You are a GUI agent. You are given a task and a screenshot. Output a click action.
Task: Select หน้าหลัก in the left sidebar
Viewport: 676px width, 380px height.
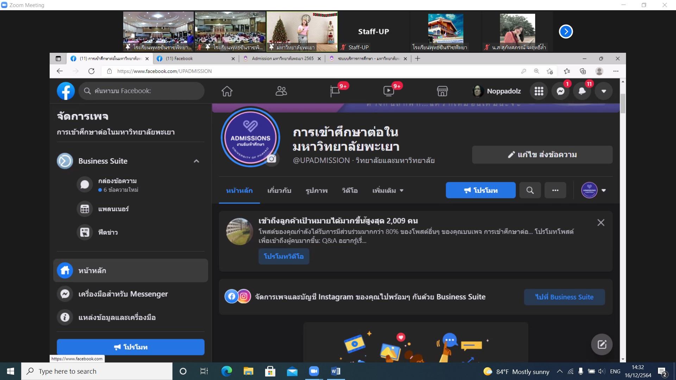pos(130,271)
